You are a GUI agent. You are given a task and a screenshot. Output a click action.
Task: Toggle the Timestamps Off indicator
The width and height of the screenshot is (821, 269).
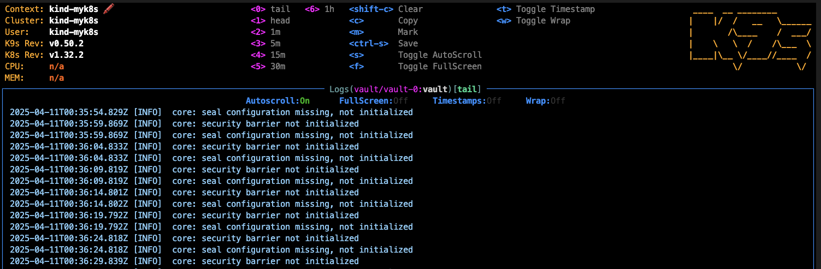point(466,101)
